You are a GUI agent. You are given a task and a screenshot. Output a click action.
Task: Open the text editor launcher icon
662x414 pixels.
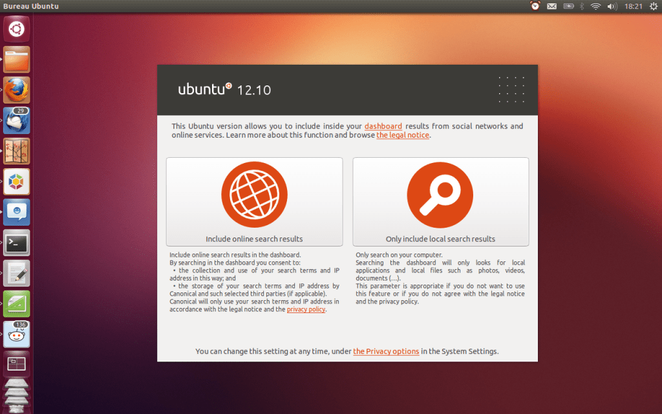[x=17, y=274]
